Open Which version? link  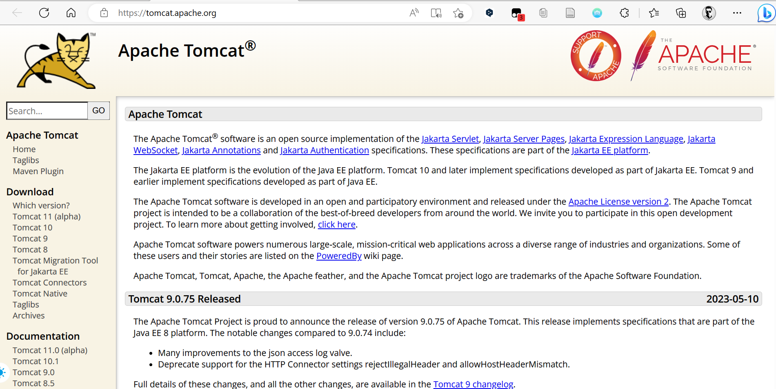pos(41,206)
